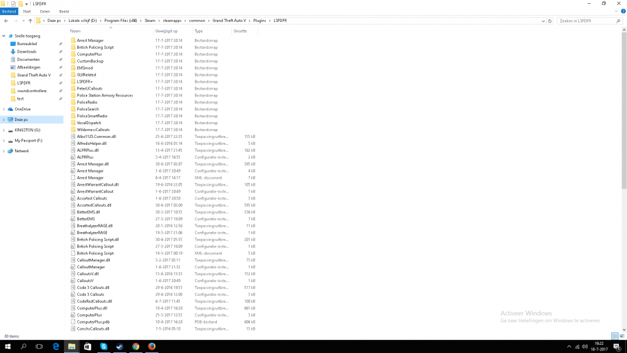Open Microsoft Edge from taskbar
This screenshot has width=627, height=353.
[56, 347]
